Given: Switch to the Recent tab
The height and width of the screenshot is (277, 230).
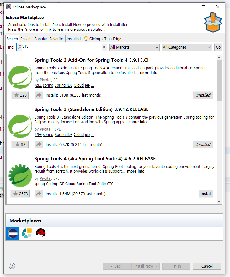Looking at the screenshot, I should (26, 39).
